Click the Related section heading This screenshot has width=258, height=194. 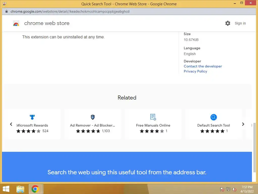pos(127,98)
